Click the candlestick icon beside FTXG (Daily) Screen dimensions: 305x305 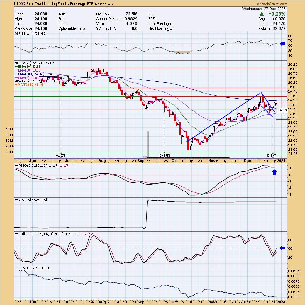16,63
